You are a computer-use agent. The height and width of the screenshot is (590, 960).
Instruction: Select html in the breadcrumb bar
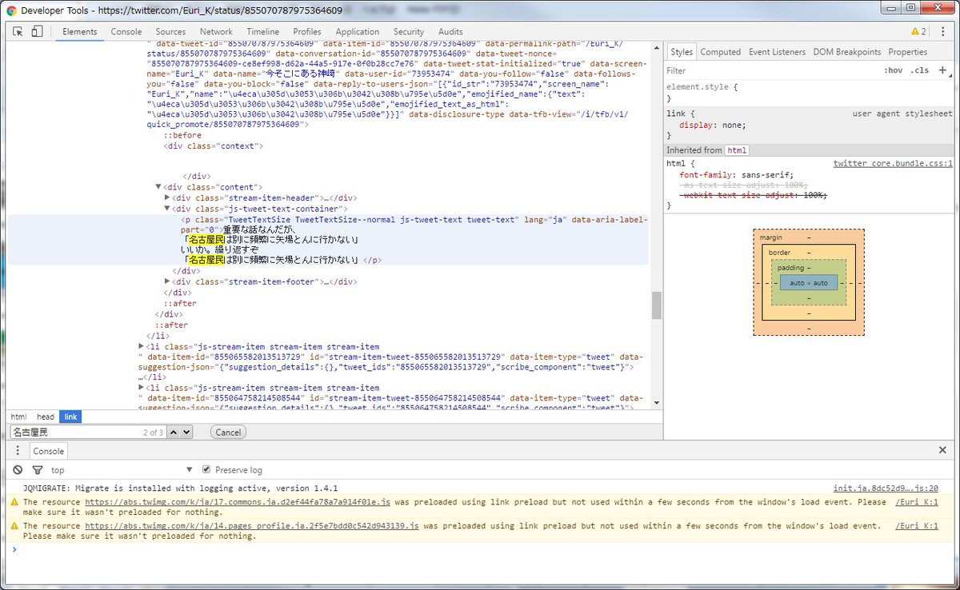[x=18, y=417]
